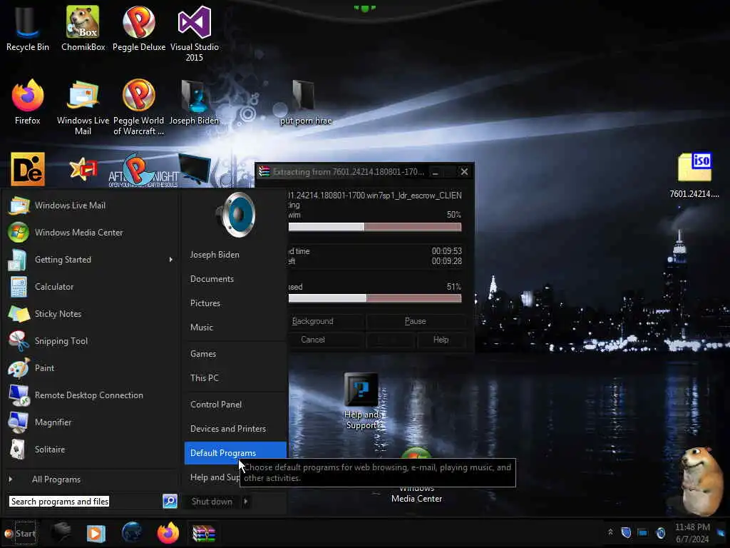Open the globe browser taskbar icon
This screenshot has width=730, height=548.
(132, 532)
